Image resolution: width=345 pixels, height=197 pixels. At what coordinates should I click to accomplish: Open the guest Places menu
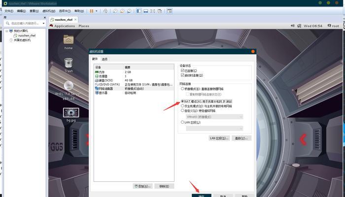(84, 26)
